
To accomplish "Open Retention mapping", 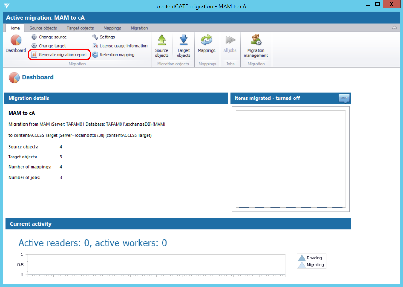I will pos(113,55).
